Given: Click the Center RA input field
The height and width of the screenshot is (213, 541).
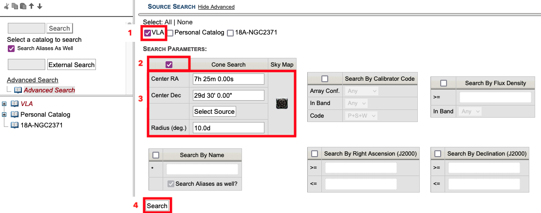Looking at the screenshot, I should tap(228, 79).
